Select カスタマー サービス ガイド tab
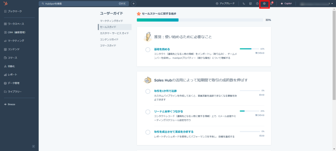The height and width of the screenshot is (151, 336). pyautogui.click(x=115, y=33)
